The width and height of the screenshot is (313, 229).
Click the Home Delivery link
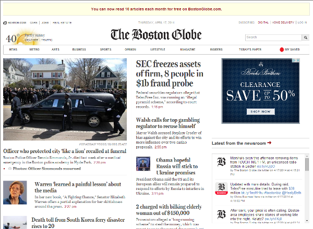pyautogui.click(x=283, y=22)
